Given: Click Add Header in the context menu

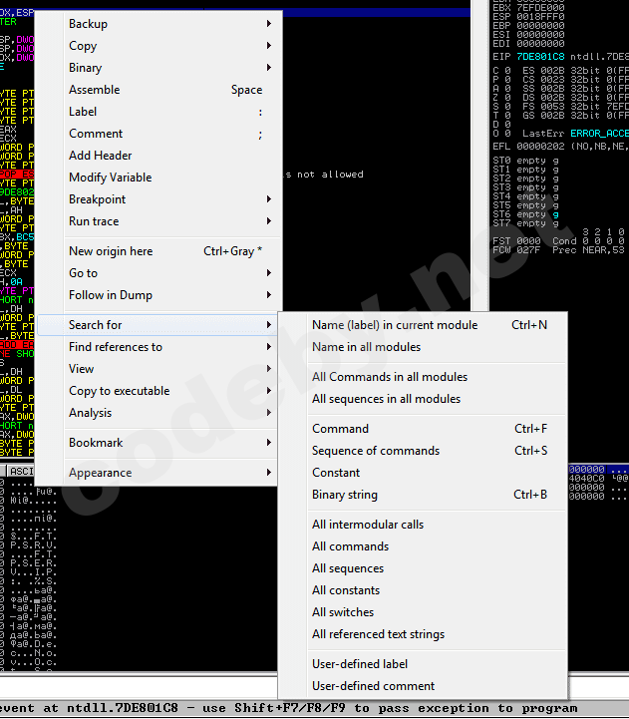Looking at the screenshot, I should pos(100,156).
